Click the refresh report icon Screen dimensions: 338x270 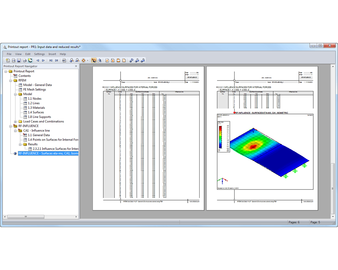point(30,60)
